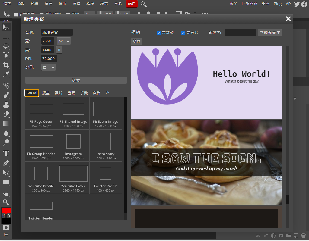Click the red 帳戶 account button
The height and width of the screenshot is (241, 309).
132,4
